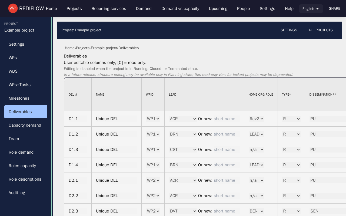
Task: Open the Audit log sidebar item
Action: [x=17, y=193]
